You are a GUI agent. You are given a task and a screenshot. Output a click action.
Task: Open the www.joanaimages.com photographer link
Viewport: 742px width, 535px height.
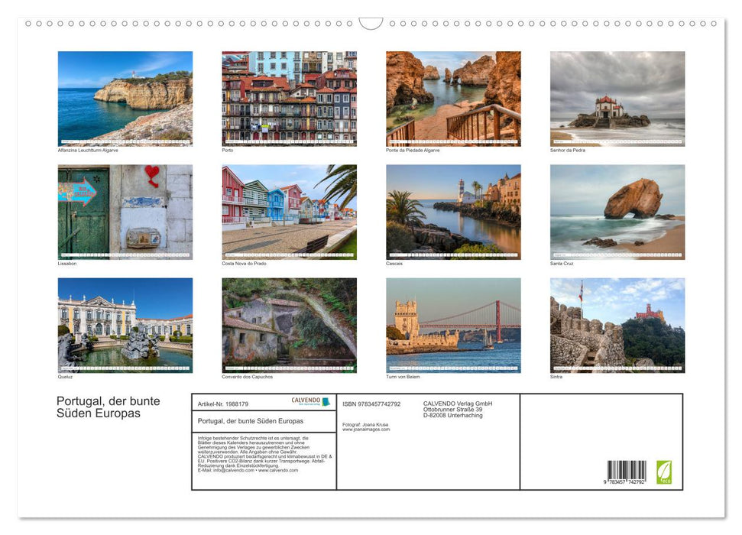(x=366, y=428)
